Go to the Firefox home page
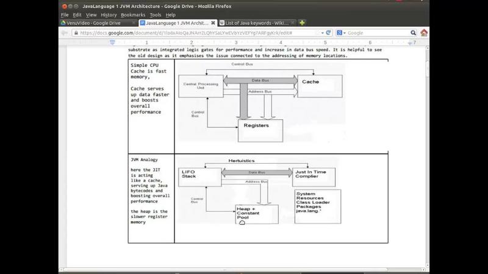This screenshot has width=488, height=274. click(423, 32)
